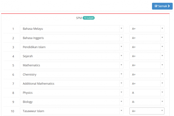Open the Bahasa Inggeris subject dropdown
This screenshot has width=174, height=116.
coord(72,38)
